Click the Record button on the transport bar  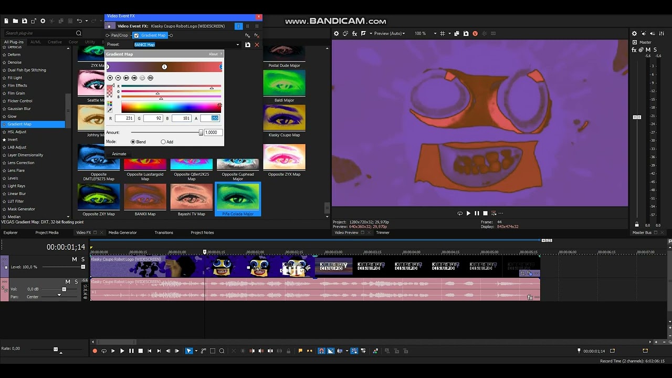[94, 351]
